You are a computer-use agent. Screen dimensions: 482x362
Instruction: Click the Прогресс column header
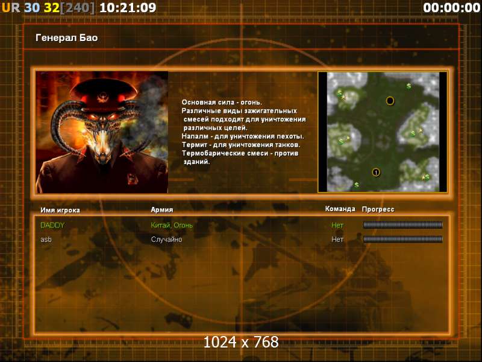point(378,209)
